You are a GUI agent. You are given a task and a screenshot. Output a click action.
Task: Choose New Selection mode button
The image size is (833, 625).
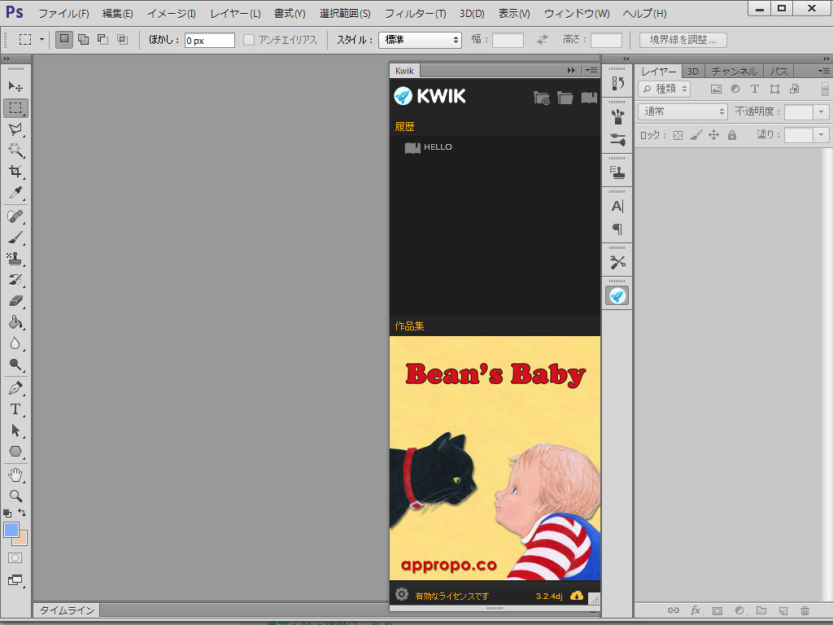(64, 39)
